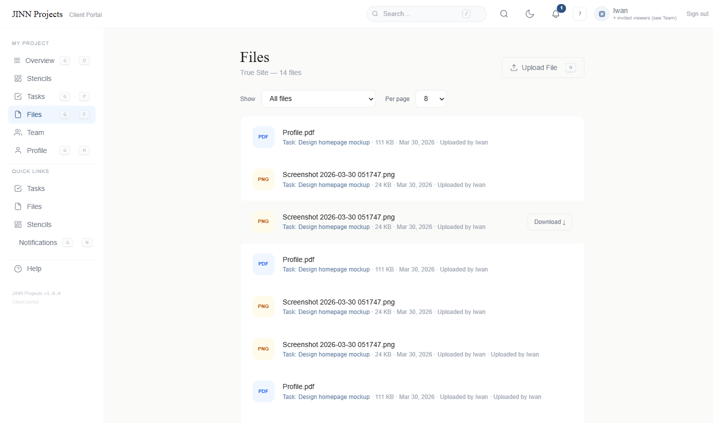
Task: Toggle dark mode moon icon
Action: tap(530, 14)
